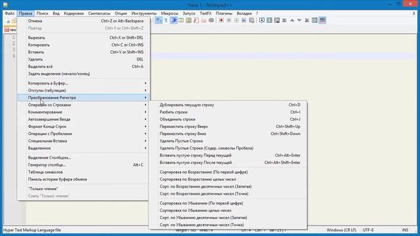Close document with X beside menu bar
420x236 pixels.
pos(414,13)
